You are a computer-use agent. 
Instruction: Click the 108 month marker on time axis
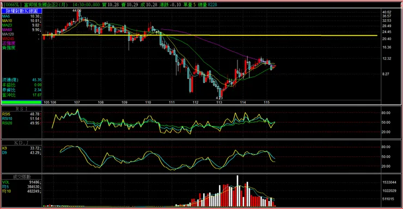click(x=101, y=103)
